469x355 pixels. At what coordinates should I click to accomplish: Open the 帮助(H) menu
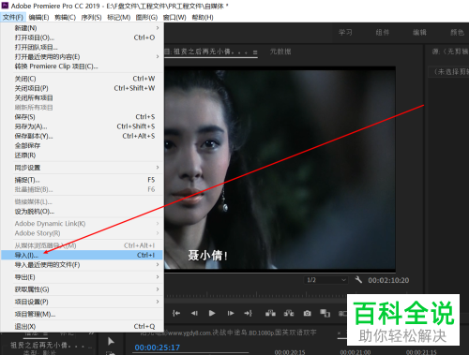(x=203, y=17)
